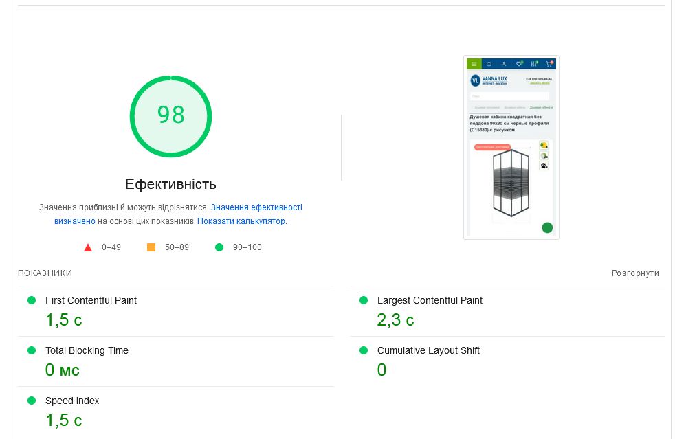
Task: Open the Показати калькулятор link
Action: pos(241,221)
